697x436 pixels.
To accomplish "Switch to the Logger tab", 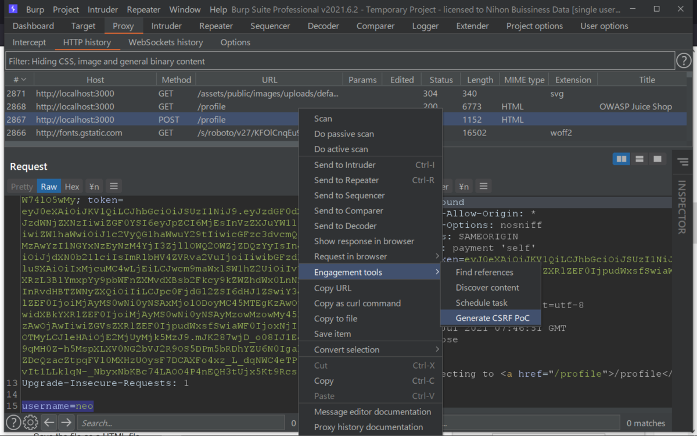I will point(425,26).
